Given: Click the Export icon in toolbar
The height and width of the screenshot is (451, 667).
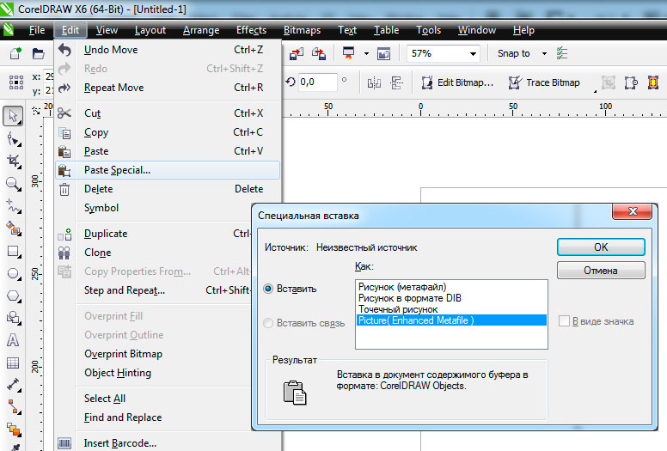Looking at the screenshot, I should [319, 53].
